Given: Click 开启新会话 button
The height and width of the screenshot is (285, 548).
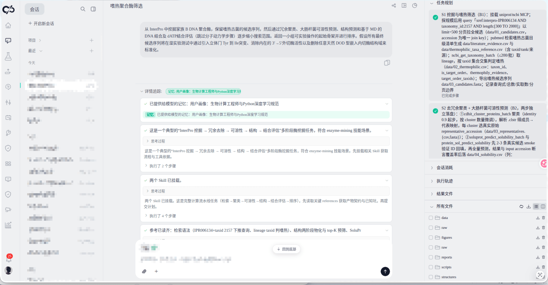Looking at the screenshot, I should tap(41, 24).
